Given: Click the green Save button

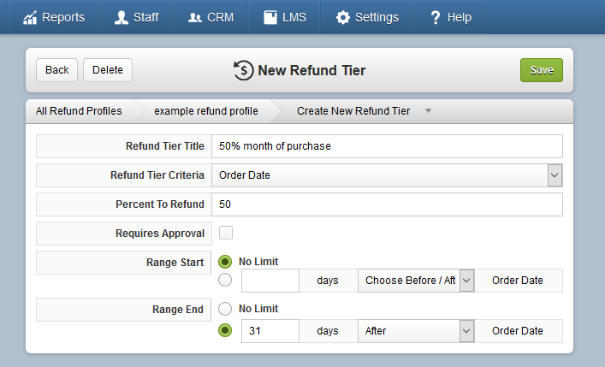Looking at the screenshot, I should click(542, 70).
